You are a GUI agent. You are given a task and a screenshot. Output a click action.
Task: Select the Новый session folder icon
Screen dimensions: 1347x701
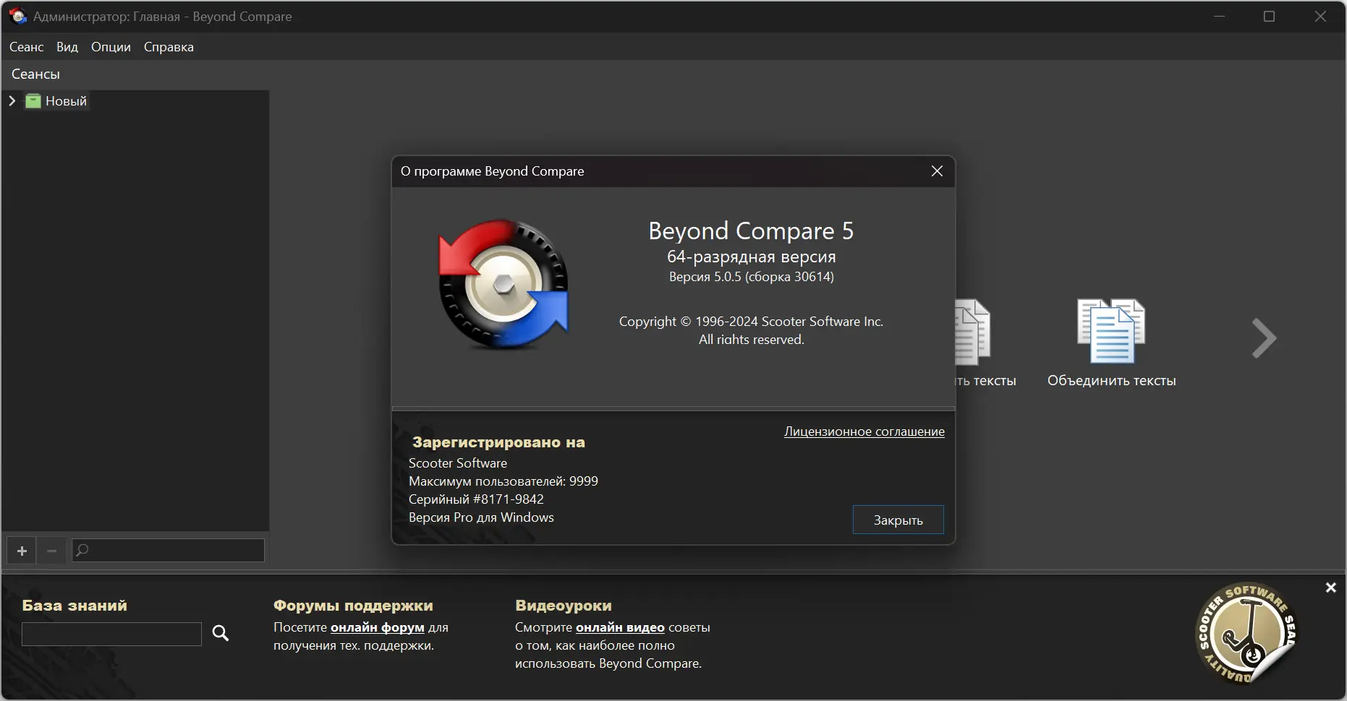tap(33, 101)
